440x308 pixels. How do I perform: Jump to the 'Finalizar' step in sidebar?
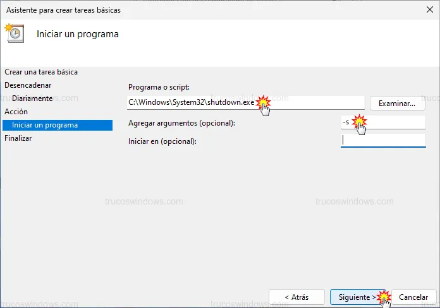click(18, 138)
